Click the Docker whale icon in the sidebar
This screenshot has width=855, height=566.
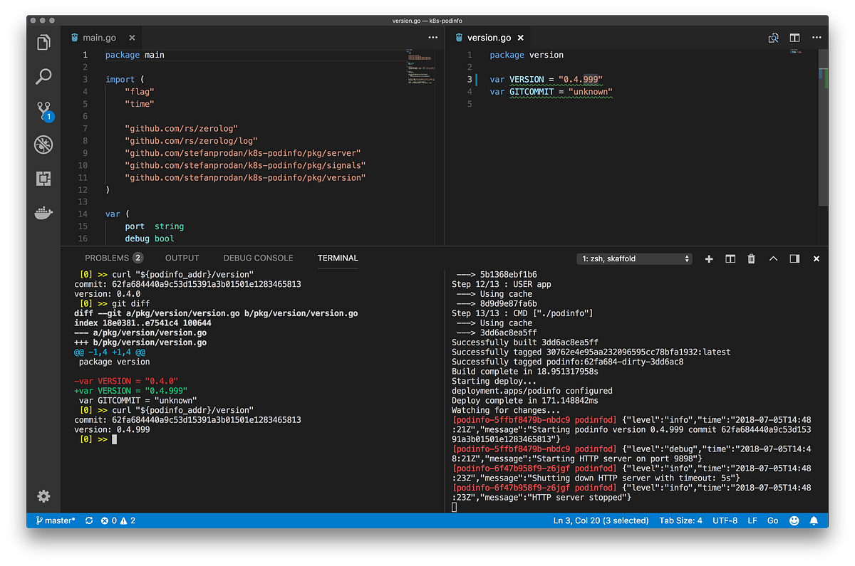click(43, 213)
